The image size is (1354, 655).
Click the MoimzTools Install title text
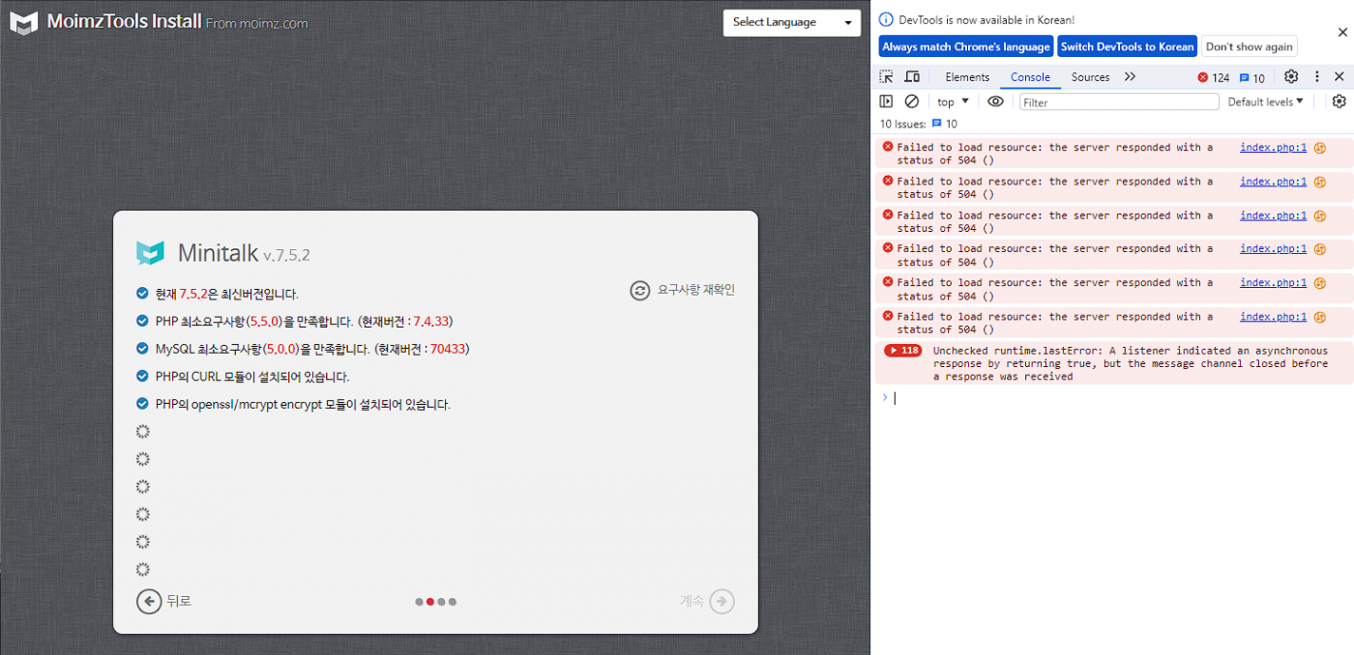(125, 21)
